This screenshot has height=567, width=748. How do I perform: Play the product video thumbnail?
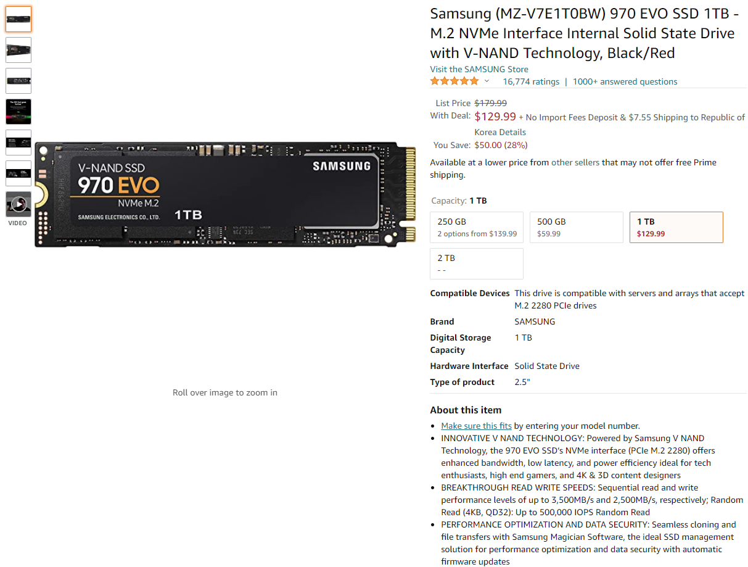click(18, 204)
